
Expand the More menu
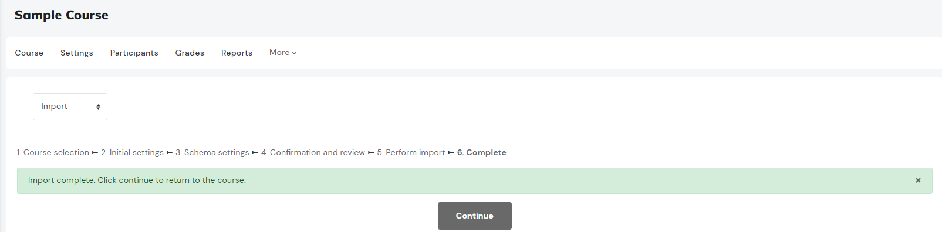click(283, 53)
